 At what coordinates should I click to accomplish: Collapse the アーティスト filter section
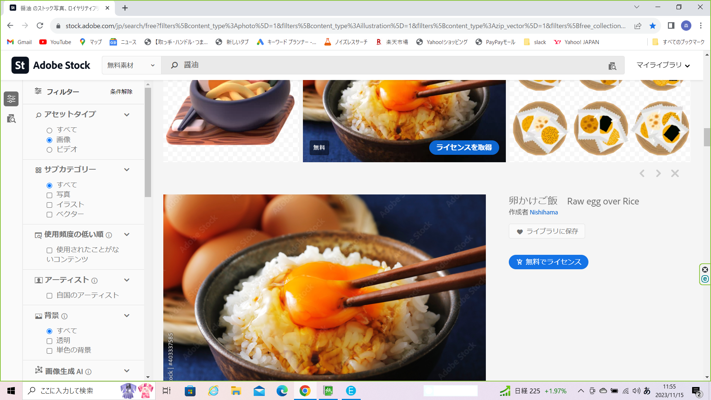[127, 280]
